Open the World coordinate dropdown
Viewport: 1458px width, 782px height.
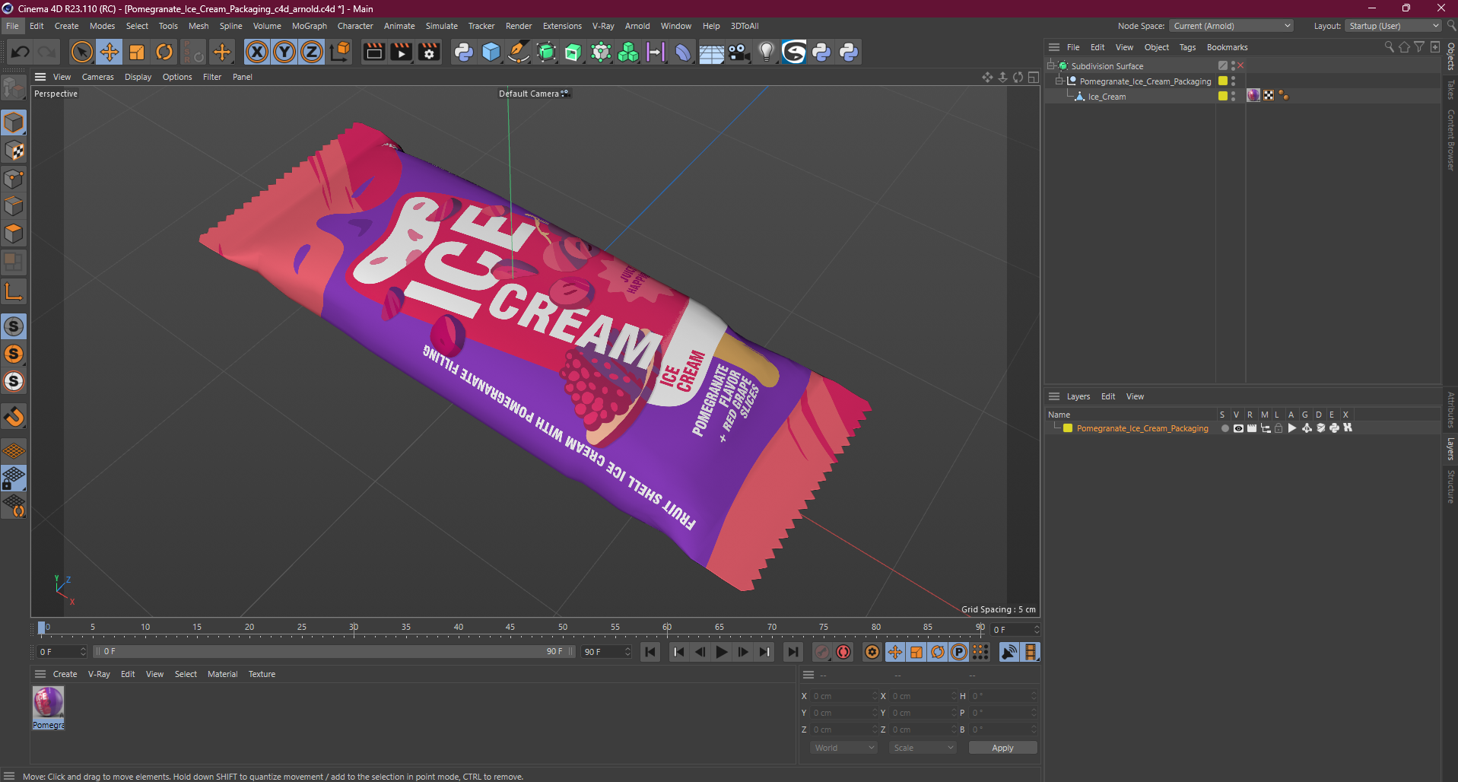844,748
